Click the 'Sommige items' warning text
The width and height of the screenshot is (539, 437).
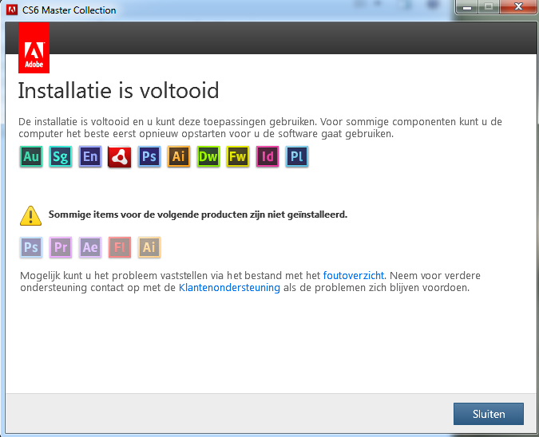pos(198,215)
